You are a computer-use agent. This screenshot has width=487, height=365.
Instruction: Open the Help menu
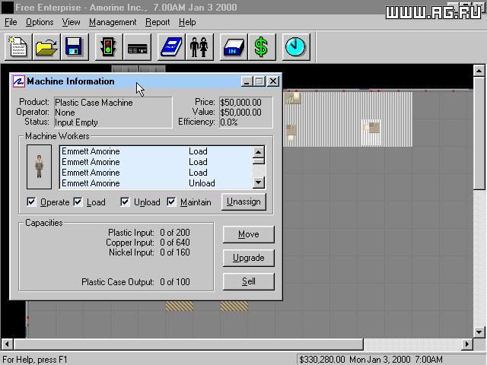pyautogui.click(x=187, y=22)
